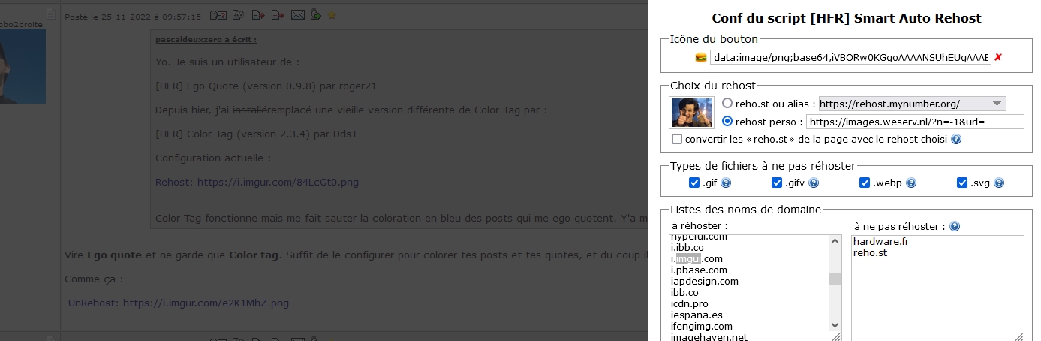The height and width of the screenshot is (341, 1041).
Task: Select the 'rehost perso' radio button
Action: [x=727, y=122]
